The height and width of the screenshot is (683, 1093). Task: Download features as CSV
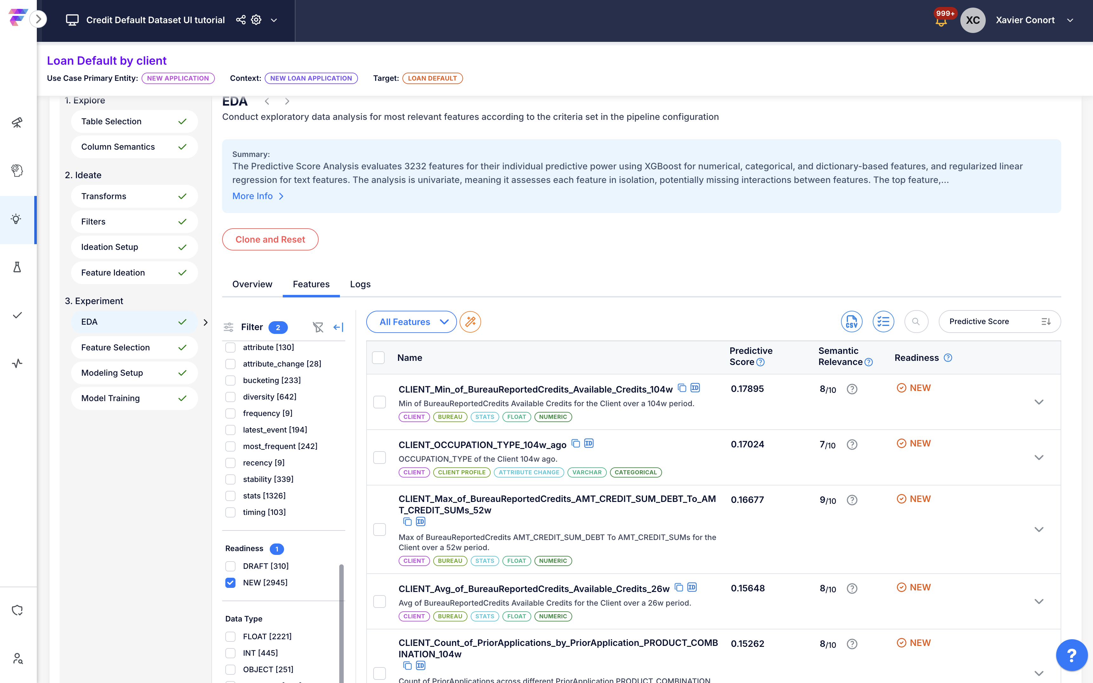click(x=851, y=322)
